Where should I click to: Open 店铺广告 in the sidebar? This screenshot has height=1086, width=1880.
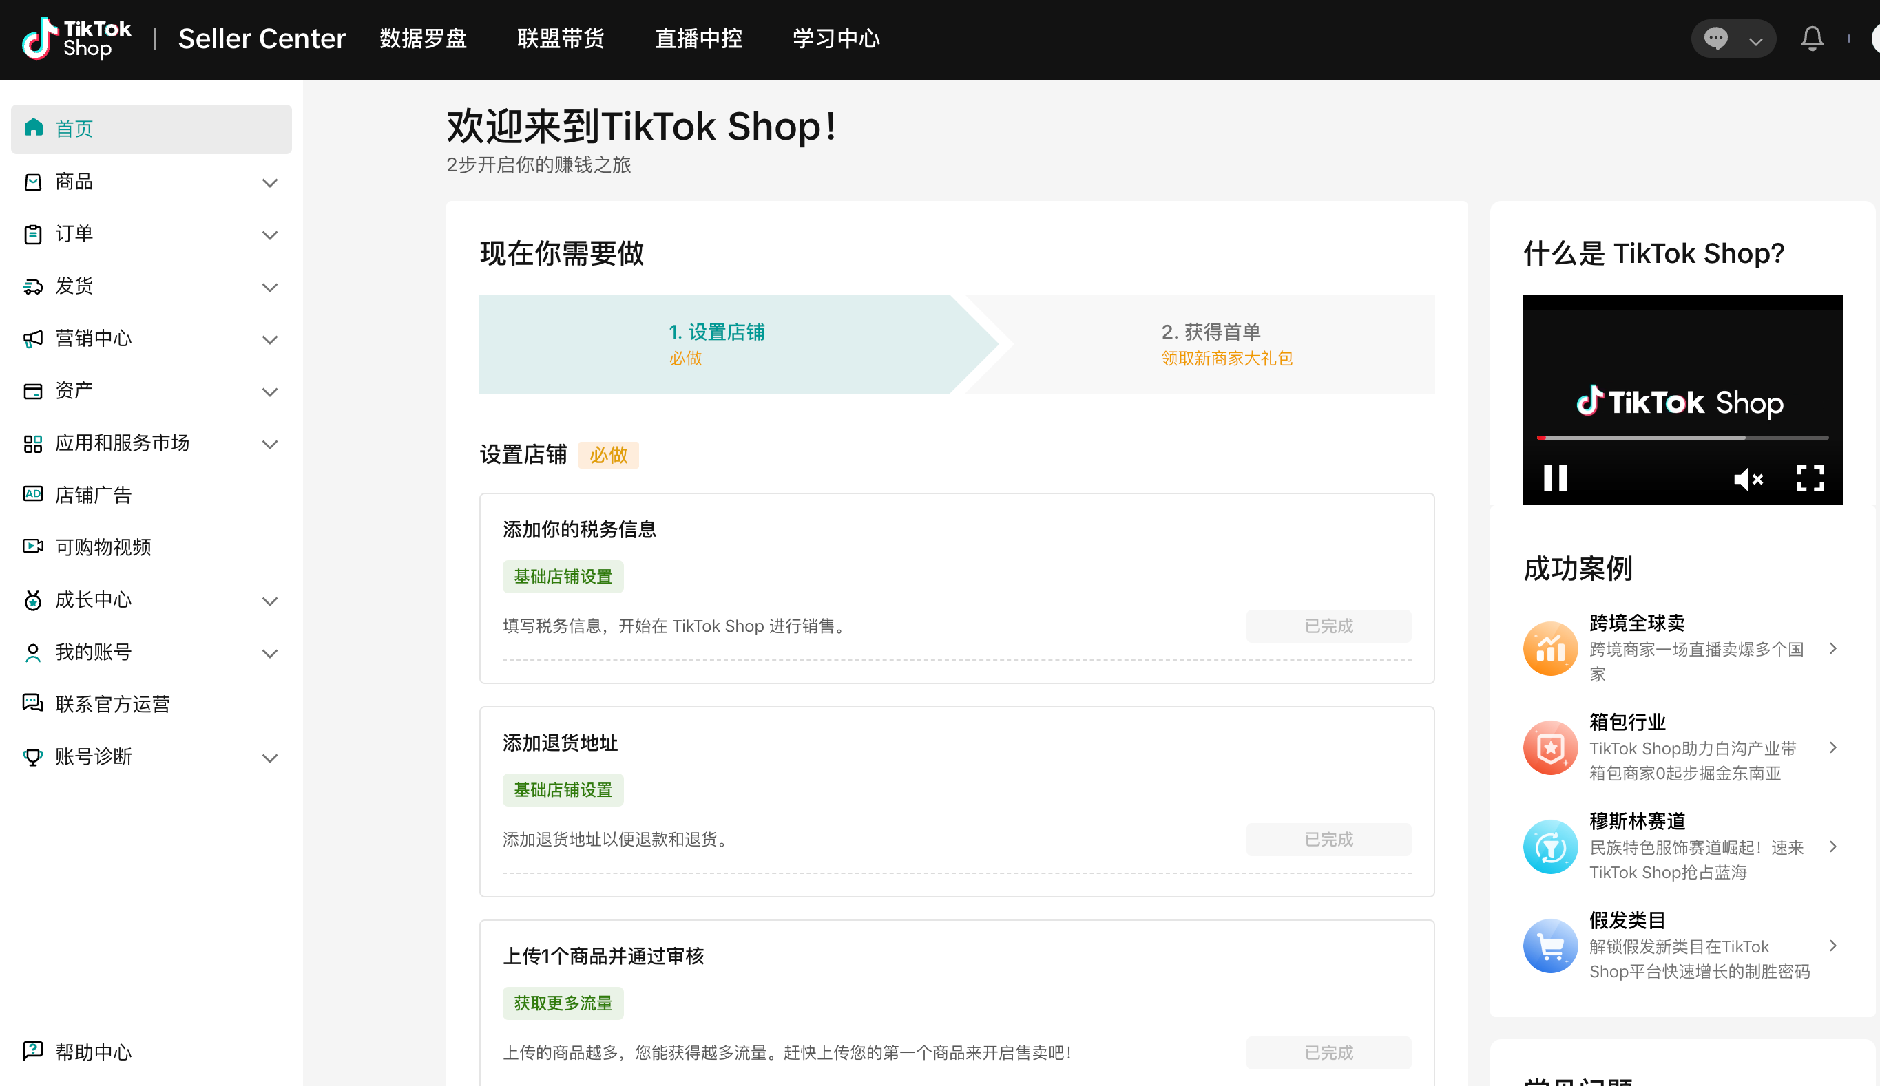(x=93, y=495)
